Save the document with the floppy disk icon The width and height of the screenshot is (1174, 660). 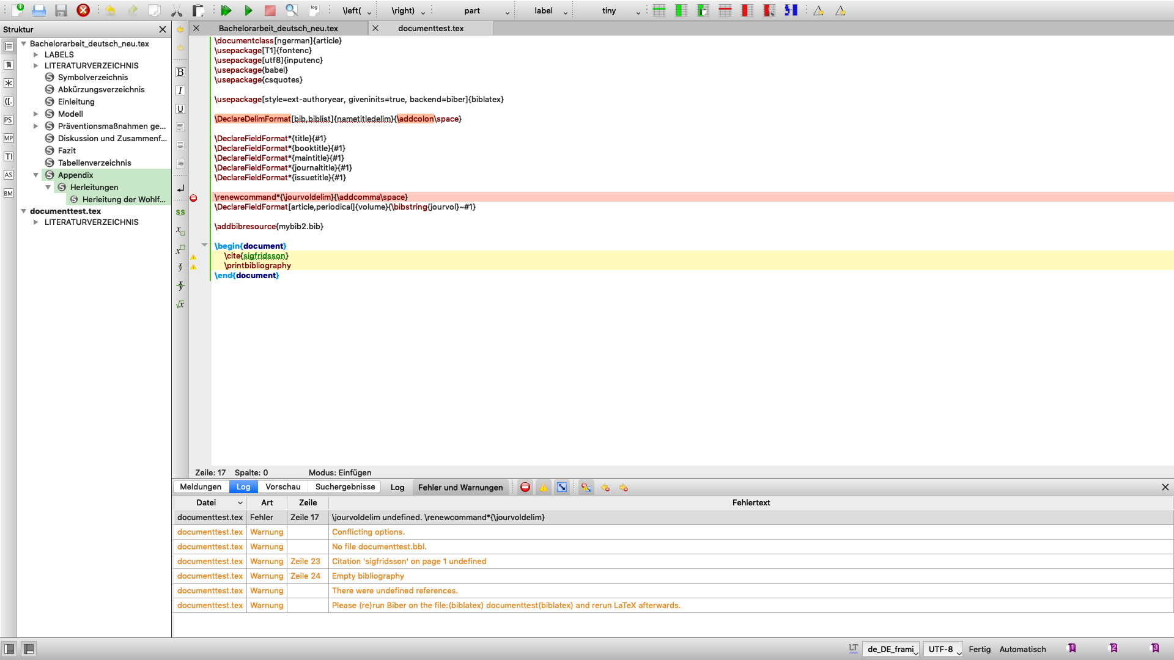(x=61, y=10)
